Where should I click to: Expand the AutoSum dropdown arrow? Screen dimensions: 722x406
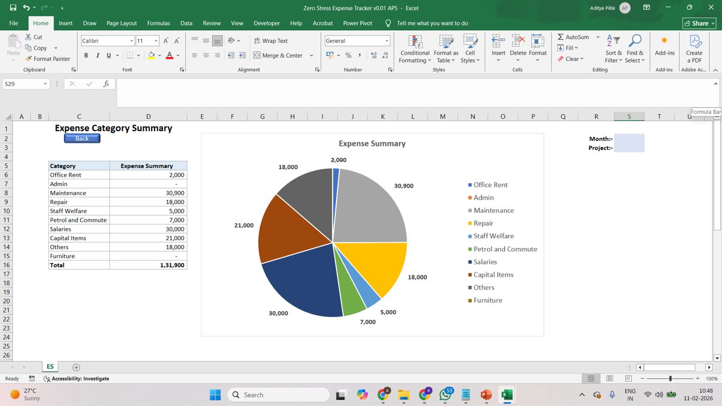coord(598,37)
